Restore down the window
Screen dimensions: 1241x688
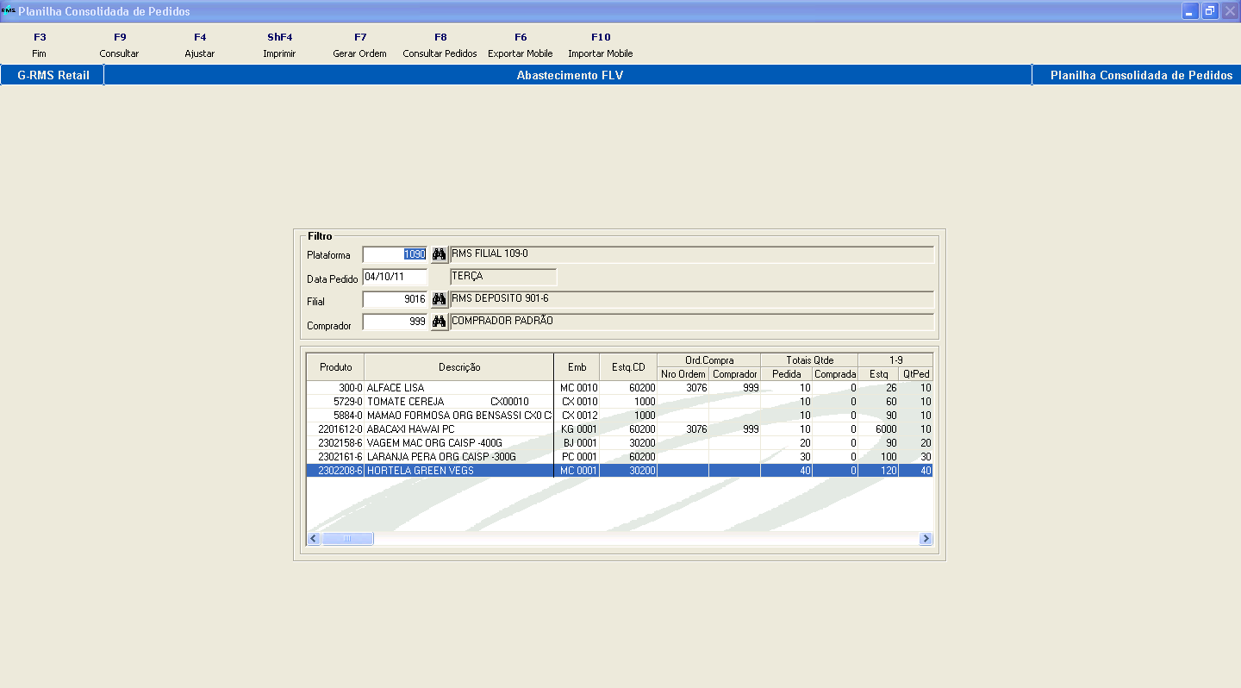1210,11
